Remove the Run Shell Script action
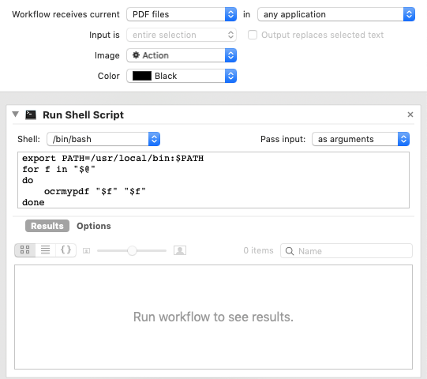 [410, 114]
